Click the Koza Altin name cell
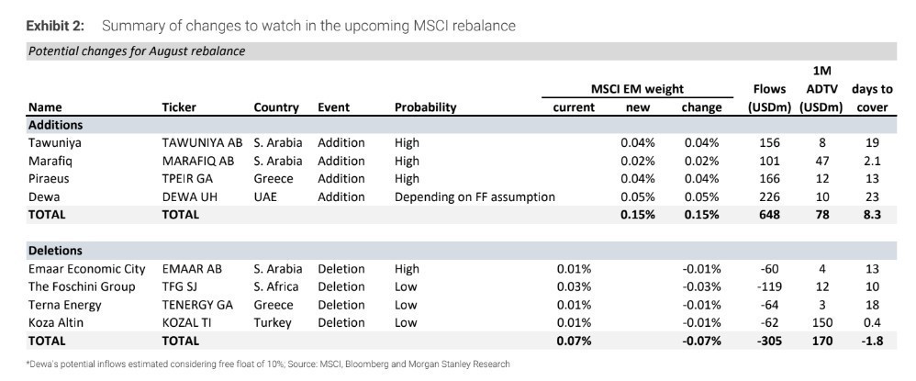 click(59, 322)
